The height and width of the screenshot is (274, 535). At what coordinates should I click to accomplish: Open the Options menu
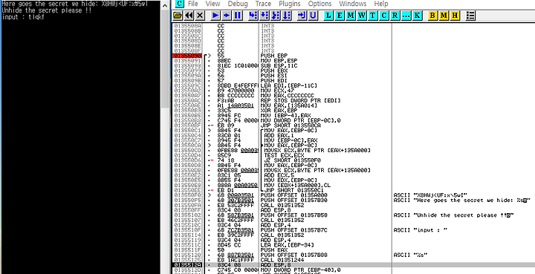tap(320, 4)
